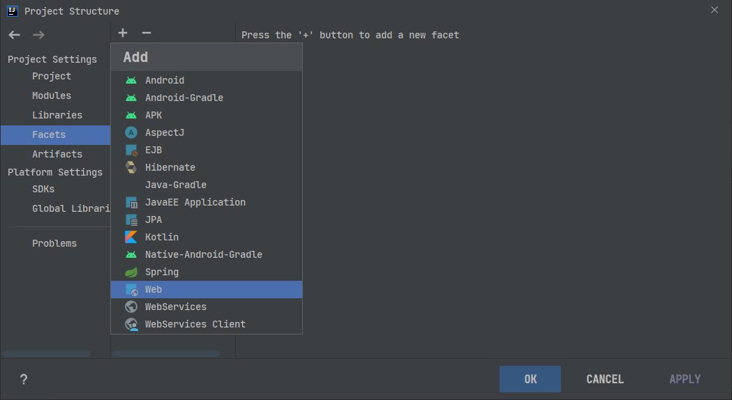Choose WebServices from the list
Viewport: 732px width, 400px height.
(207, 307)
